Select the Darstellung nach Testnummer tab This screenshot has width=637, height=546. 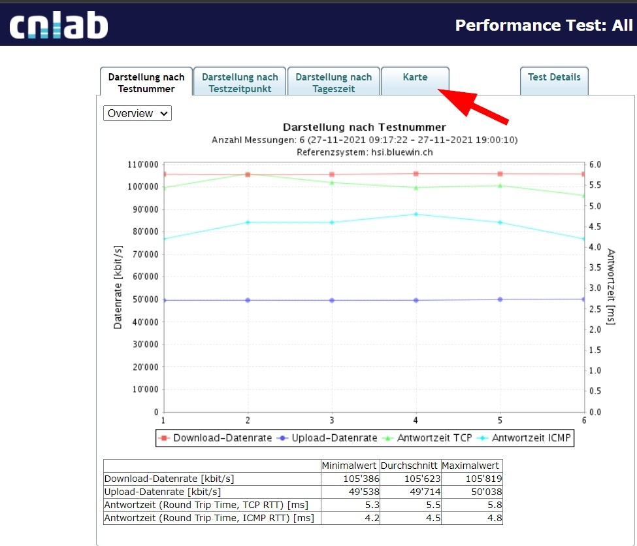(x=146, y=82)
